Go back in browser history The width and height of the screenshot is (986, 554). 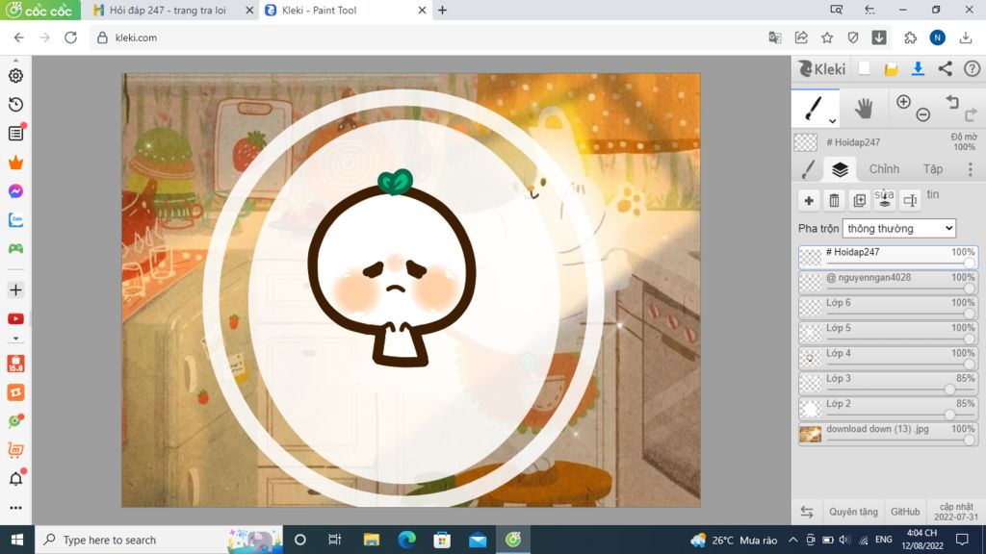tap(19, 38)
